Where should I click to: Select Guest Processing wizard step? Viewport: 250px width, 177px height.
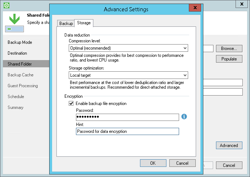pyautogui.click(x=23, y=86)
